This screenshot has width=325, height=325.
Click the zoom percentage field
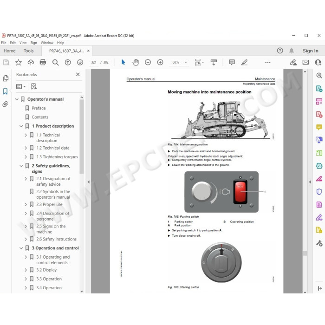(x=175, y=62)
